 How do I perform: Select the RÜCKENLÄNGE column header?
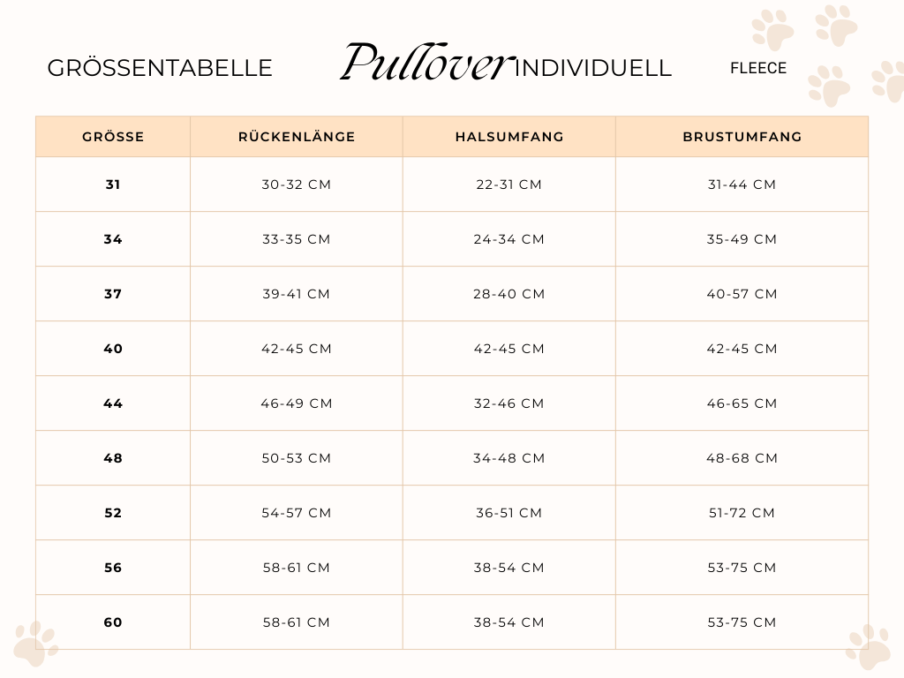click(x=297, y=137)
